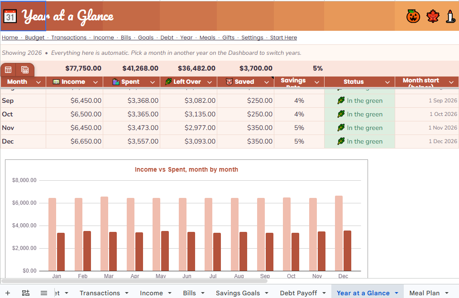Open the all sheets list icon

pyautogui.click(x=44, y=293)
